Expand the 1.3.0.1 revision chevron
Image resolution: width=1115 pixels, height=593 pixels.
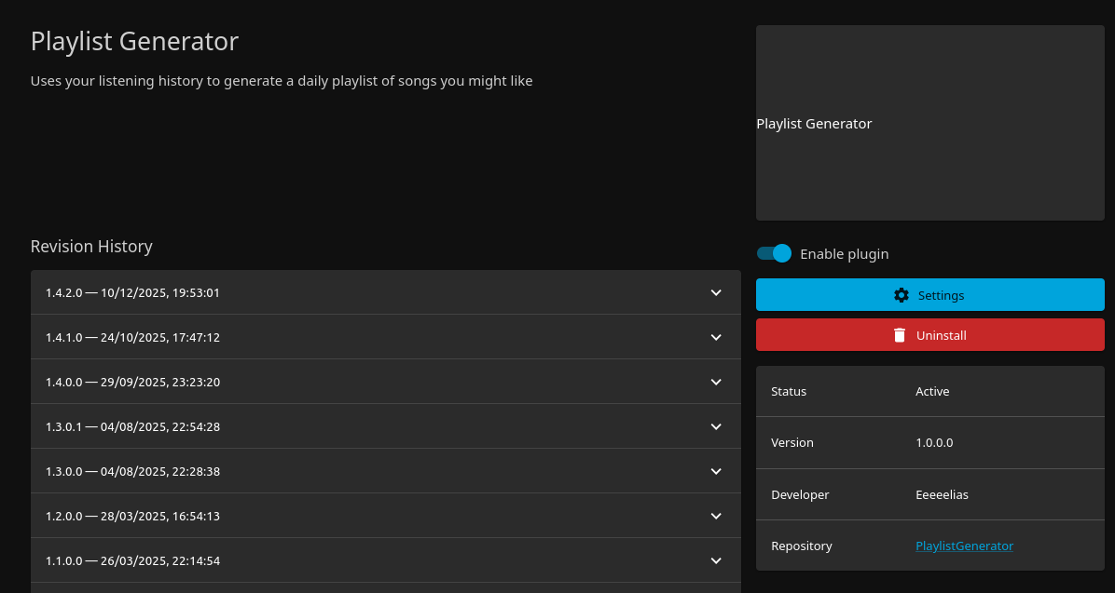716,426
